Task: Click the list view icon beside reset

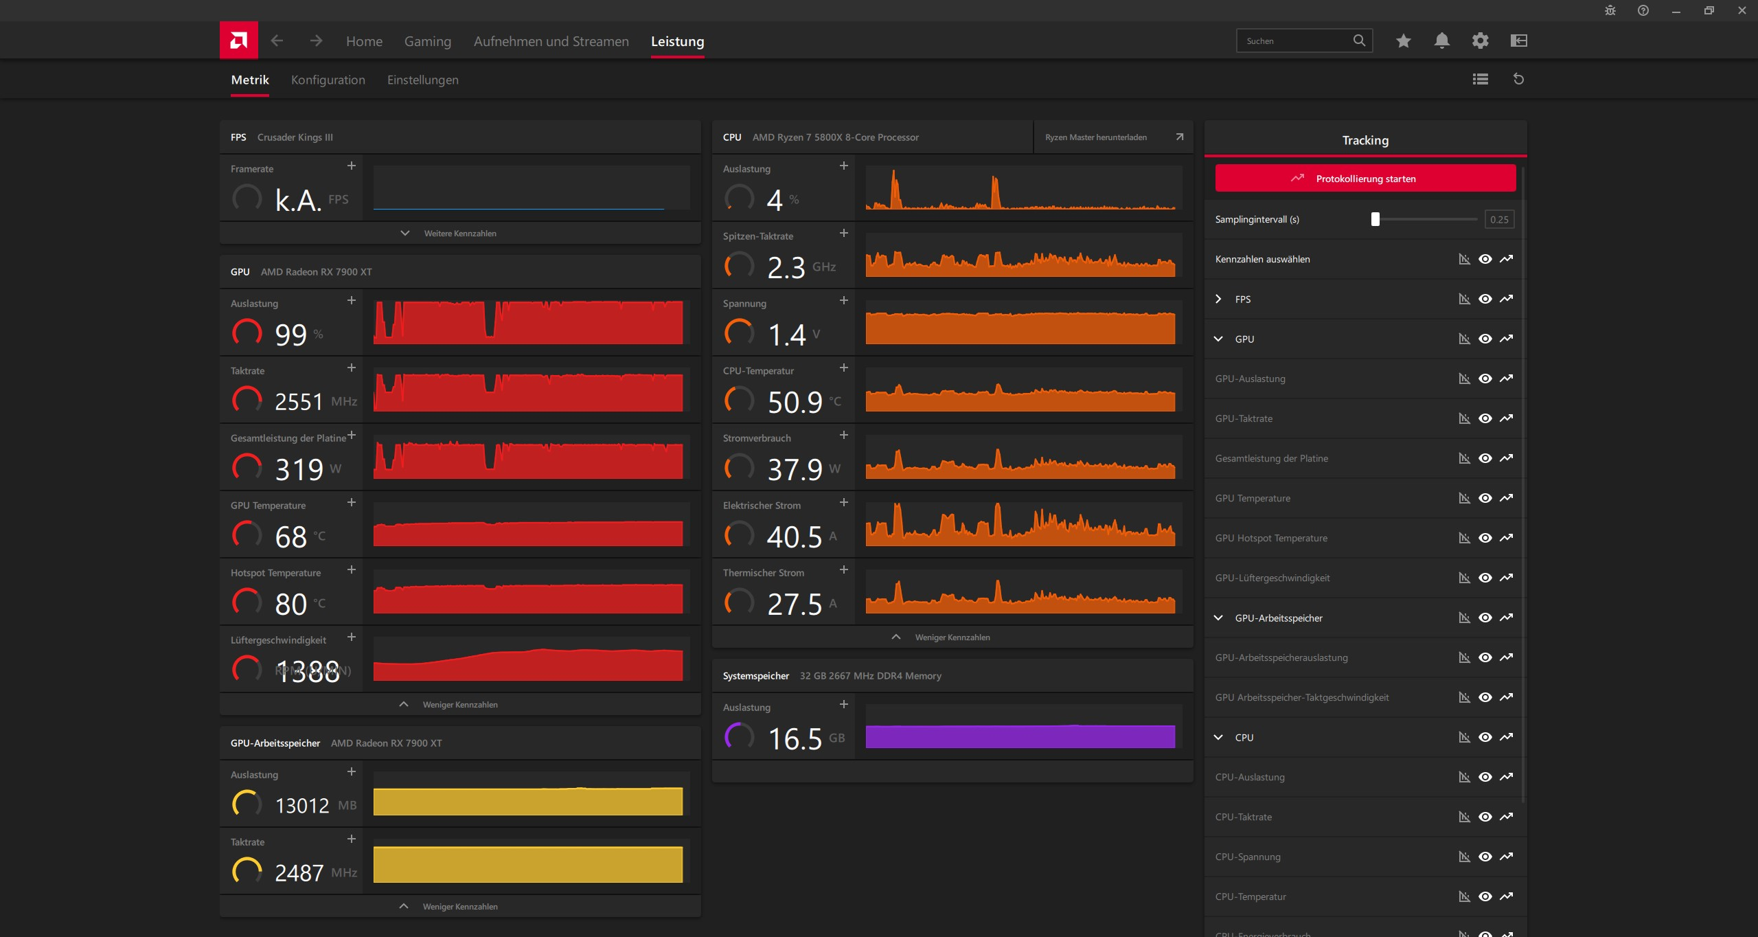Action: [1480, 79]
